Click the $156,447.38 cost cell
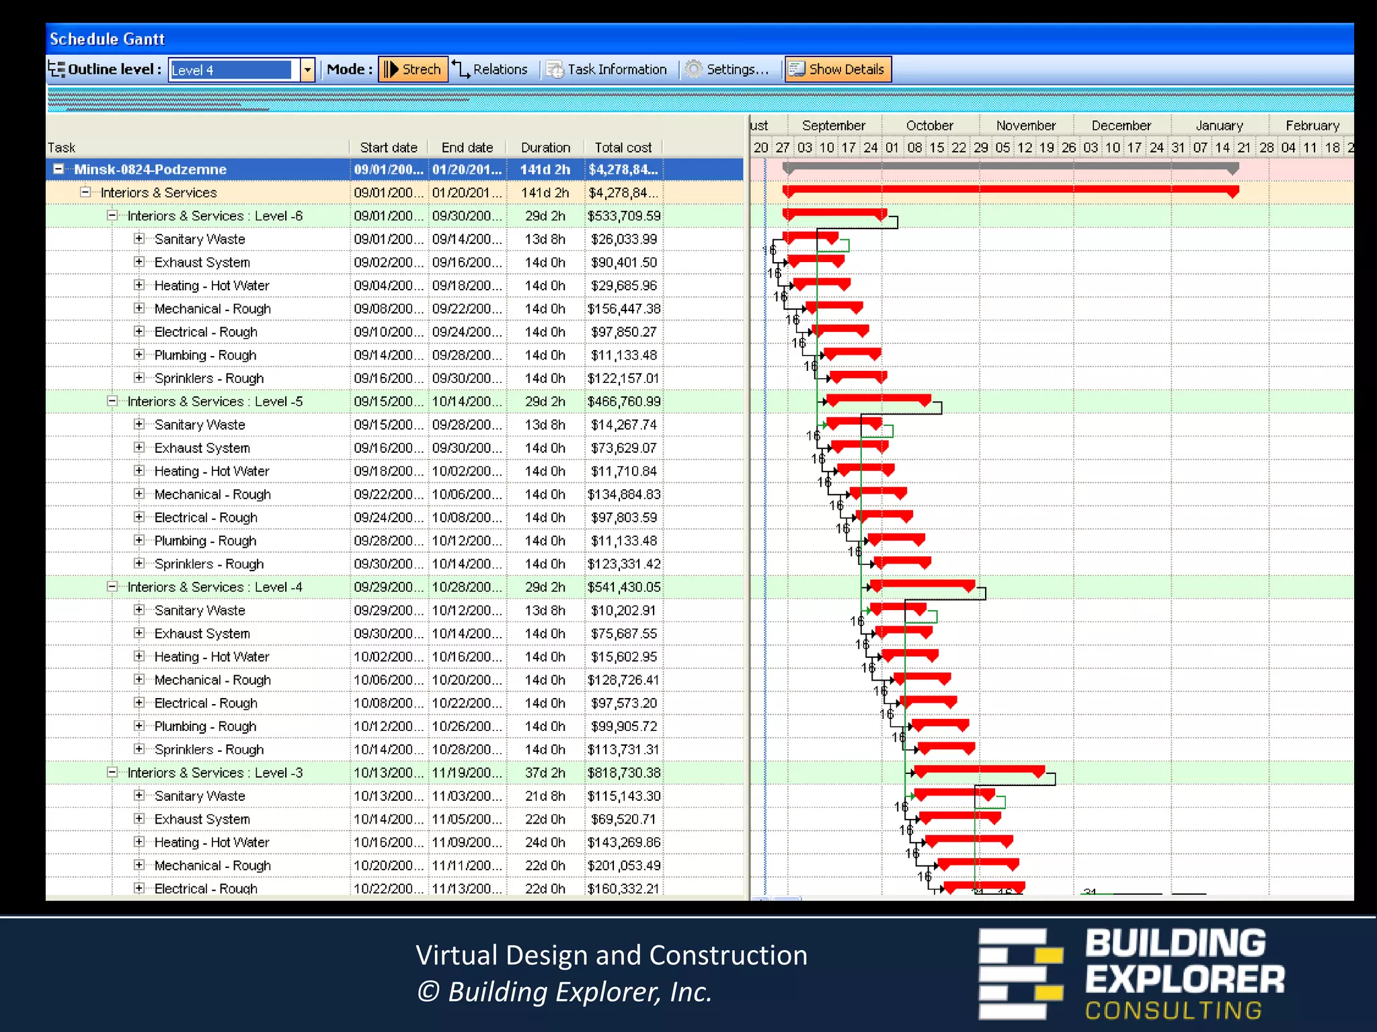 pos(624,308)
